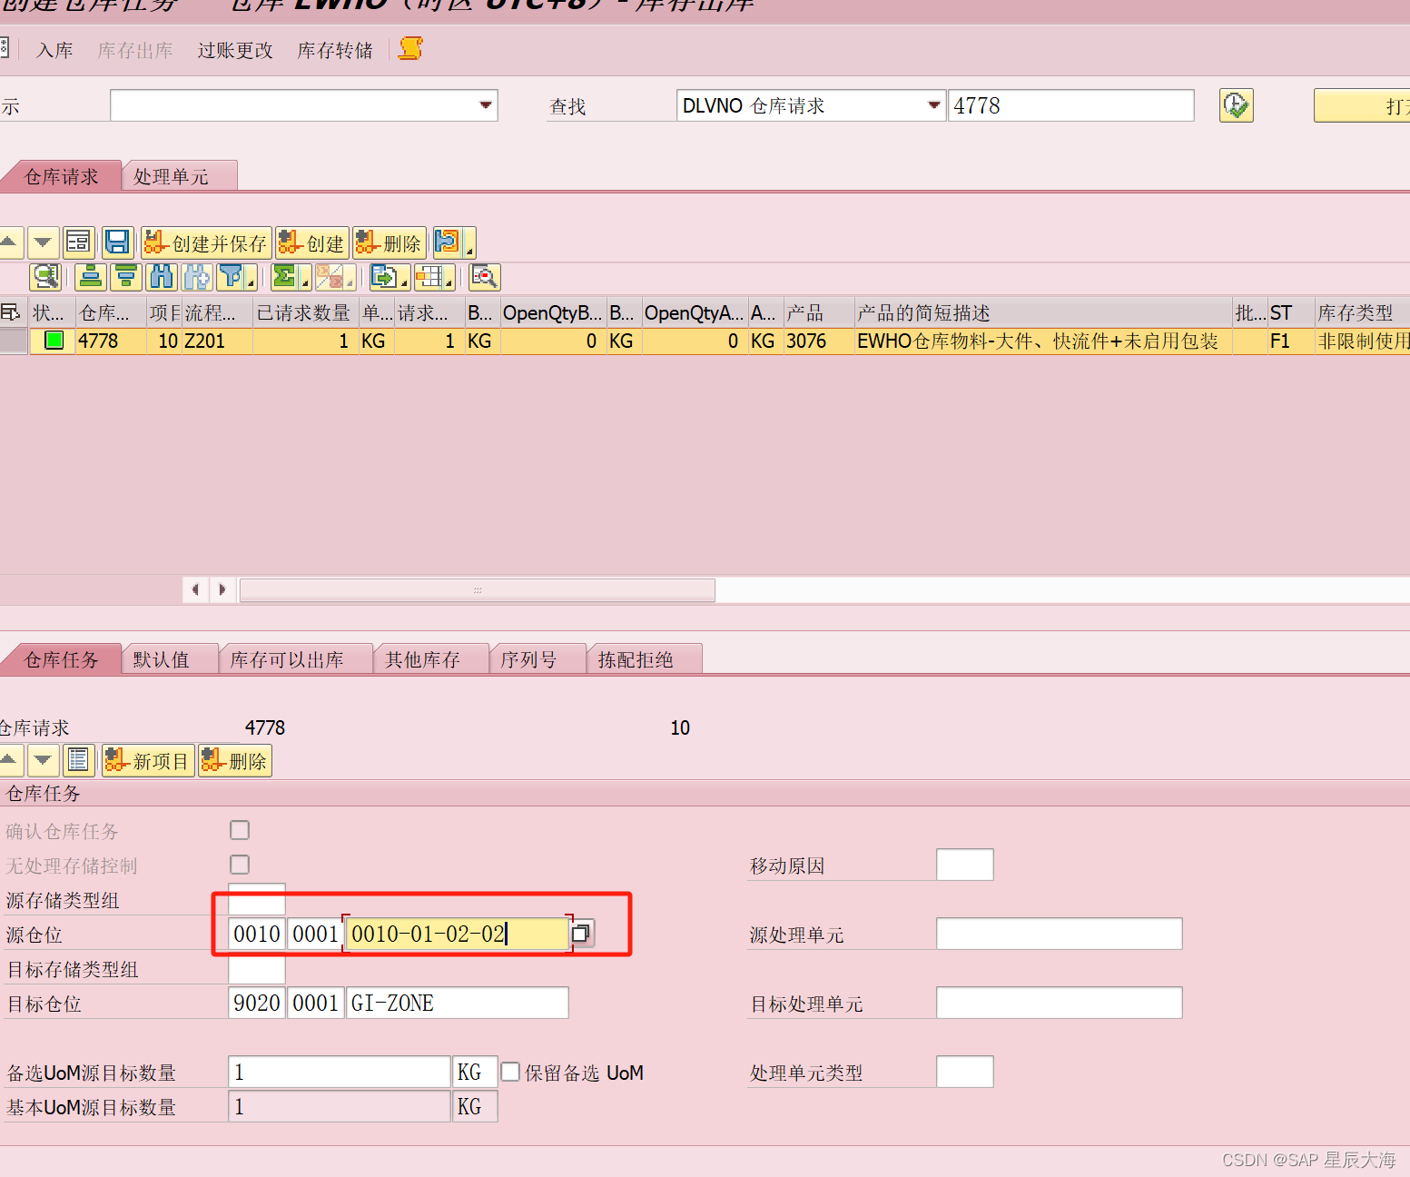The width and height of the screenshot is (1410, 1177).
Task: Click the select-all icon at grid corner
Action: click(11, 312)
